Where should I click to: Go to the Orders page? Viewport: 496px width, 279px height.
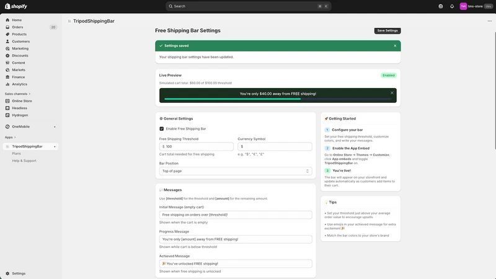pyautogui.click(x=17, y=27)
